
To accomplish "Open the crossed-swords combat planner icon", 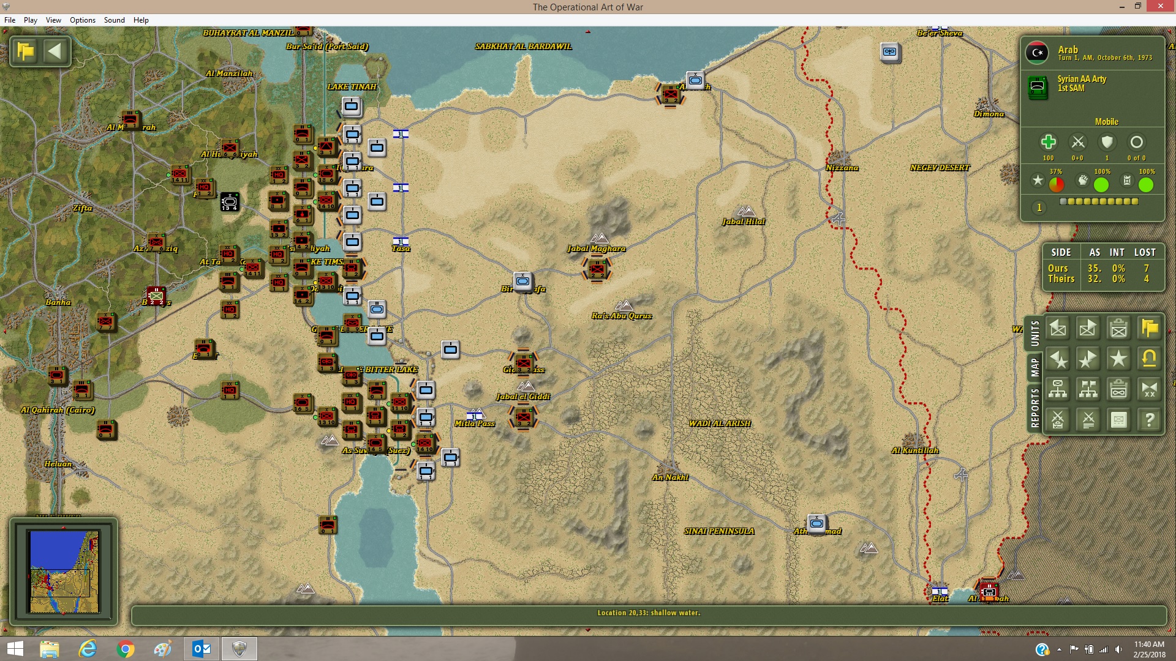I will (x=1058, y=420).
